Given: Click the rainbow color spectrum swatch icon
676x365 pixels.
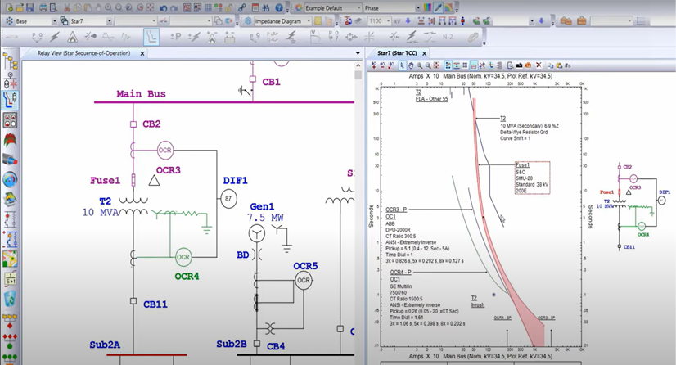Looking at the screenshot, I should click(x=428, y=7).
